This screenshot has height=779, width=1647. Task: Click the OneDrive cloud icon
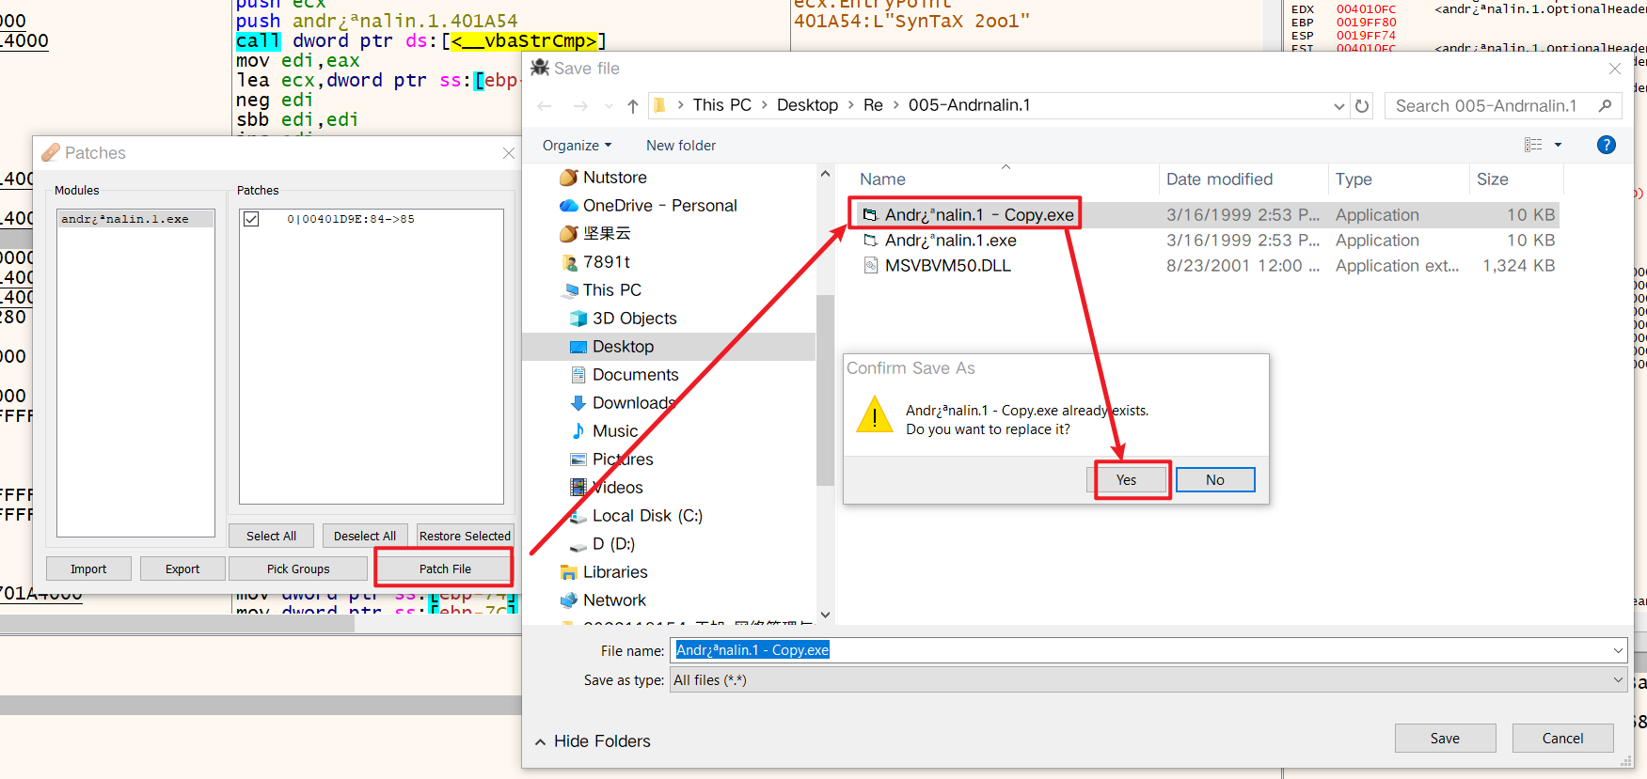569,206
